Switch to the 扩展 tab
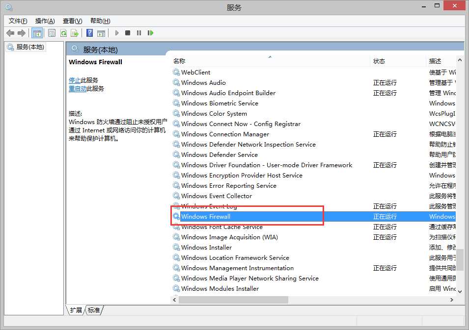Viewport: 469px width, 330px height. tap(76, 310)
